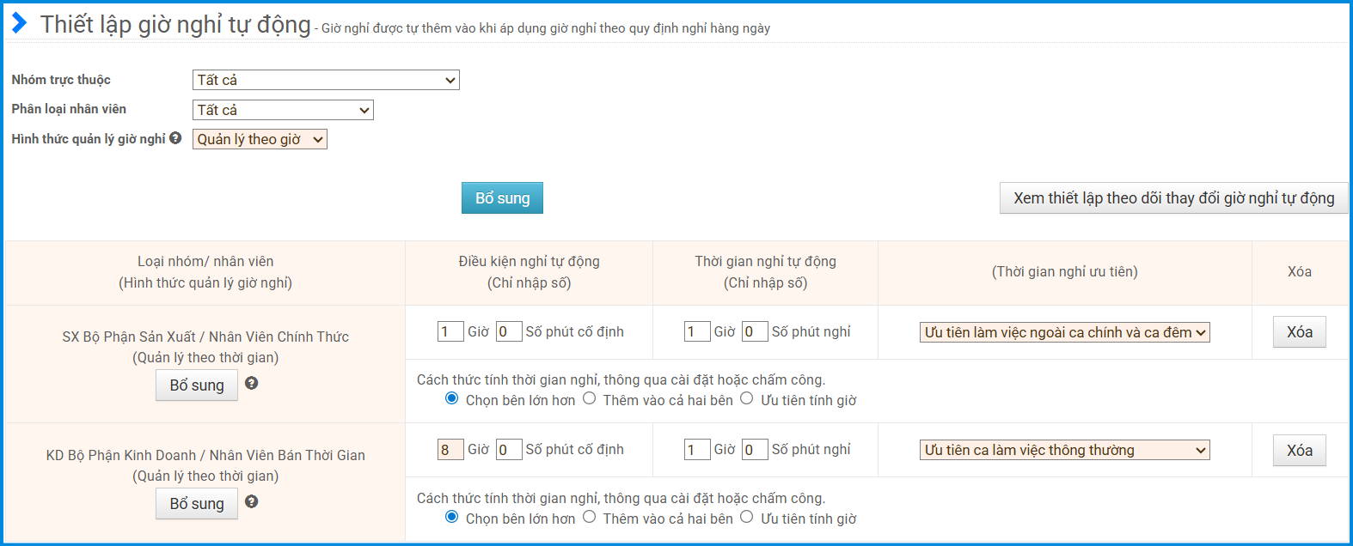
Task: Open the Nhóm trực thuộc dropdown
Action: tap(326, 81)
